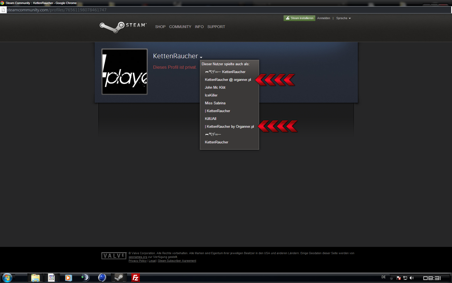
Task: Open the COMMUNITY menu
Action: pyautogui.click(x=180, y=27)
